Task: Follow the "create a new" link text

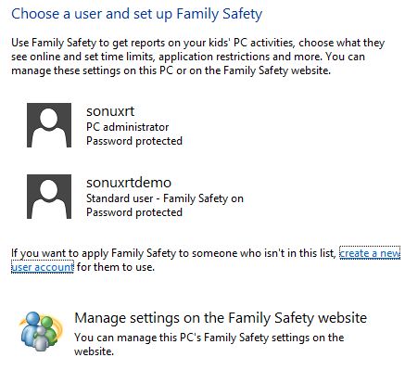Action: click(370, 253)
